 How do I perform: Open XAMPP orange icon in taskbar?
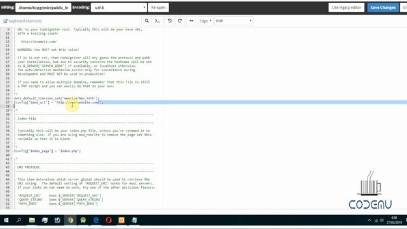point(121,220)
